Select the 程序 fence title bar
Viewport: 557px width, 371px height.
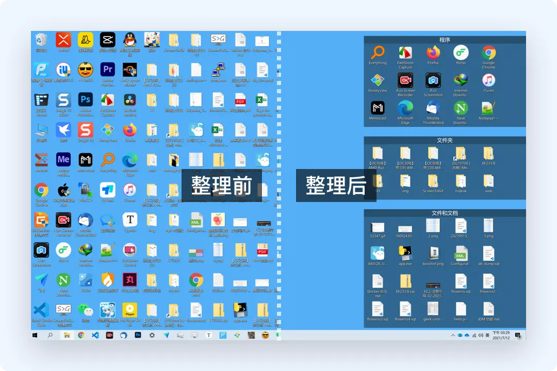click(445, 40)
